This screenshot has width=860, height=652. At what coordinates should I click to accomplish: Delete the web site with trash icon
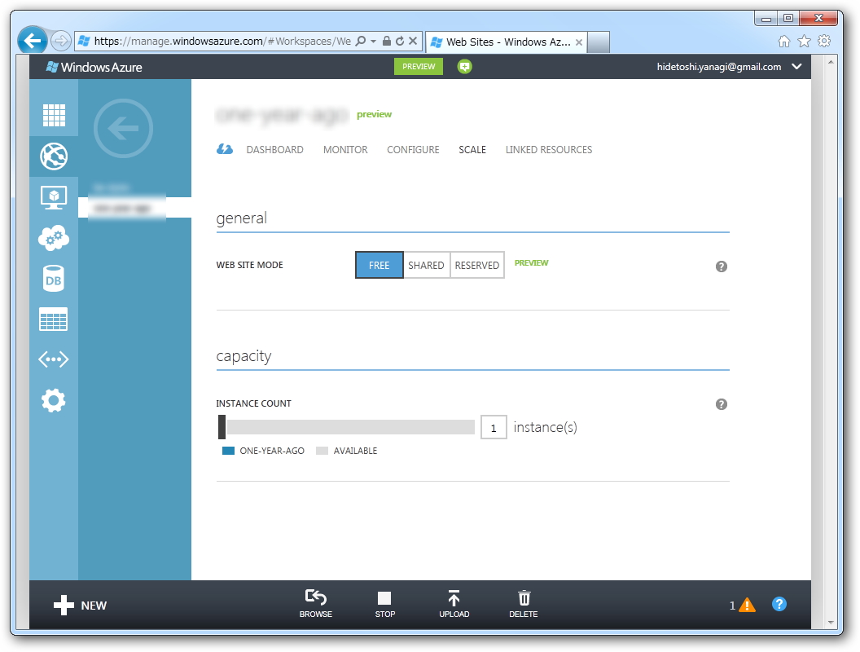pos(524,603)
